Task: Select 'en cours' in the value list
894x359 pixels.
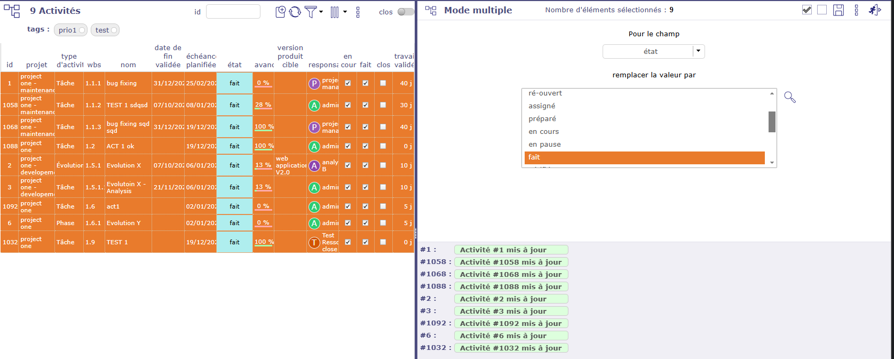Action: (x=544, y=132)
